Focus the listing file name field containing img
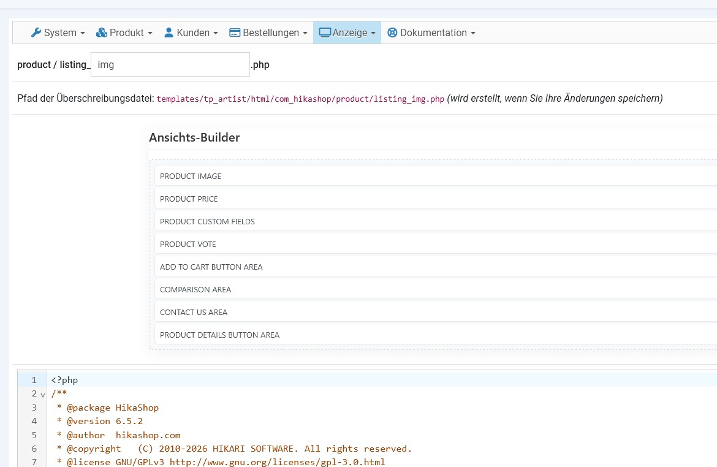The image size is (717, 467). pyautogui.click(x=170, y=64)
